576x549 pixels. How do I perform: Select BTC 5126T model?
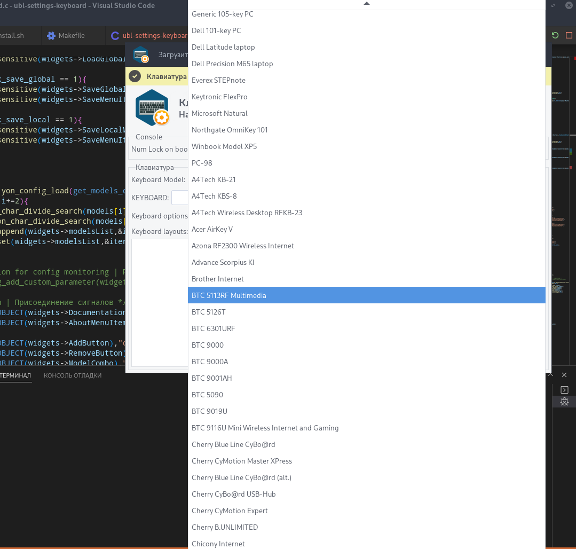[366, 311]
